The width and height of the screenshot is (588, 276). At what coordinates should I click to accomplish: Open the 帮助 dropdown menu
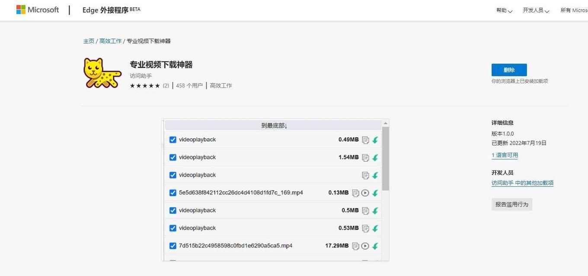point(504,10)
